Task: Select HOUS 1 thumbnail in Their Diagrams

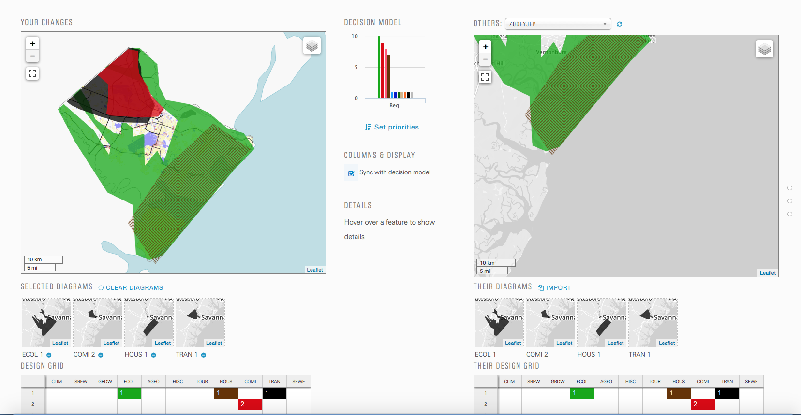Action: pyautogui.click(x=602, y=323)
